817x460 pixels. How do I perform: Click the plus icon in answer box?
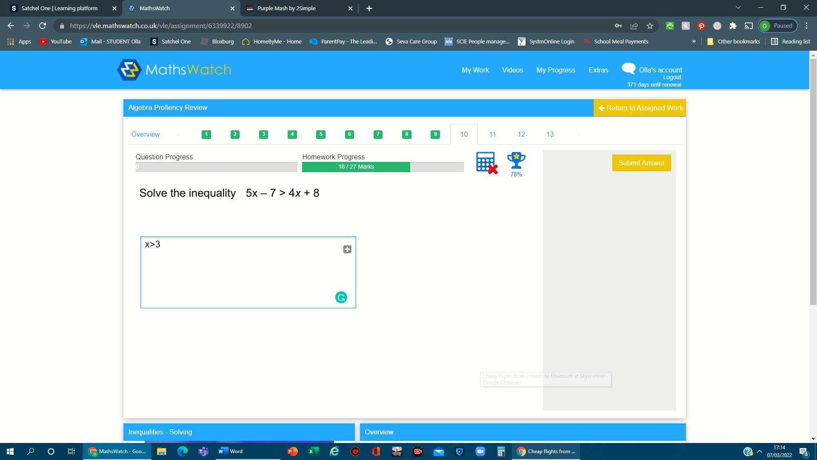[347, 250]
